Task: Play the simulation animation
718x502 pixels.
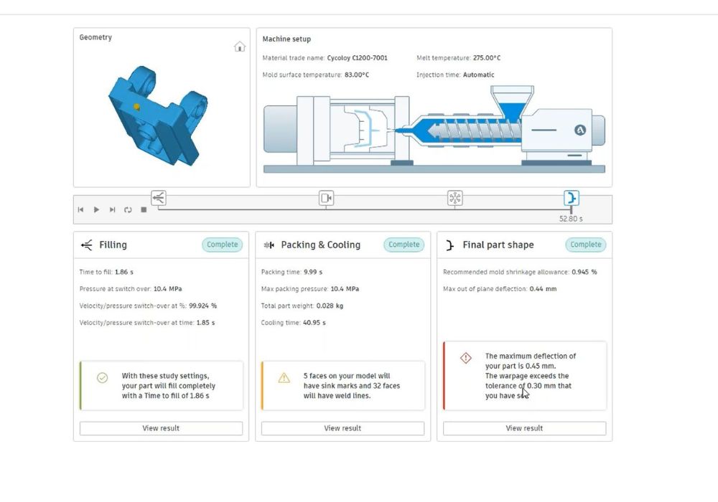Action: pos(97,209)
